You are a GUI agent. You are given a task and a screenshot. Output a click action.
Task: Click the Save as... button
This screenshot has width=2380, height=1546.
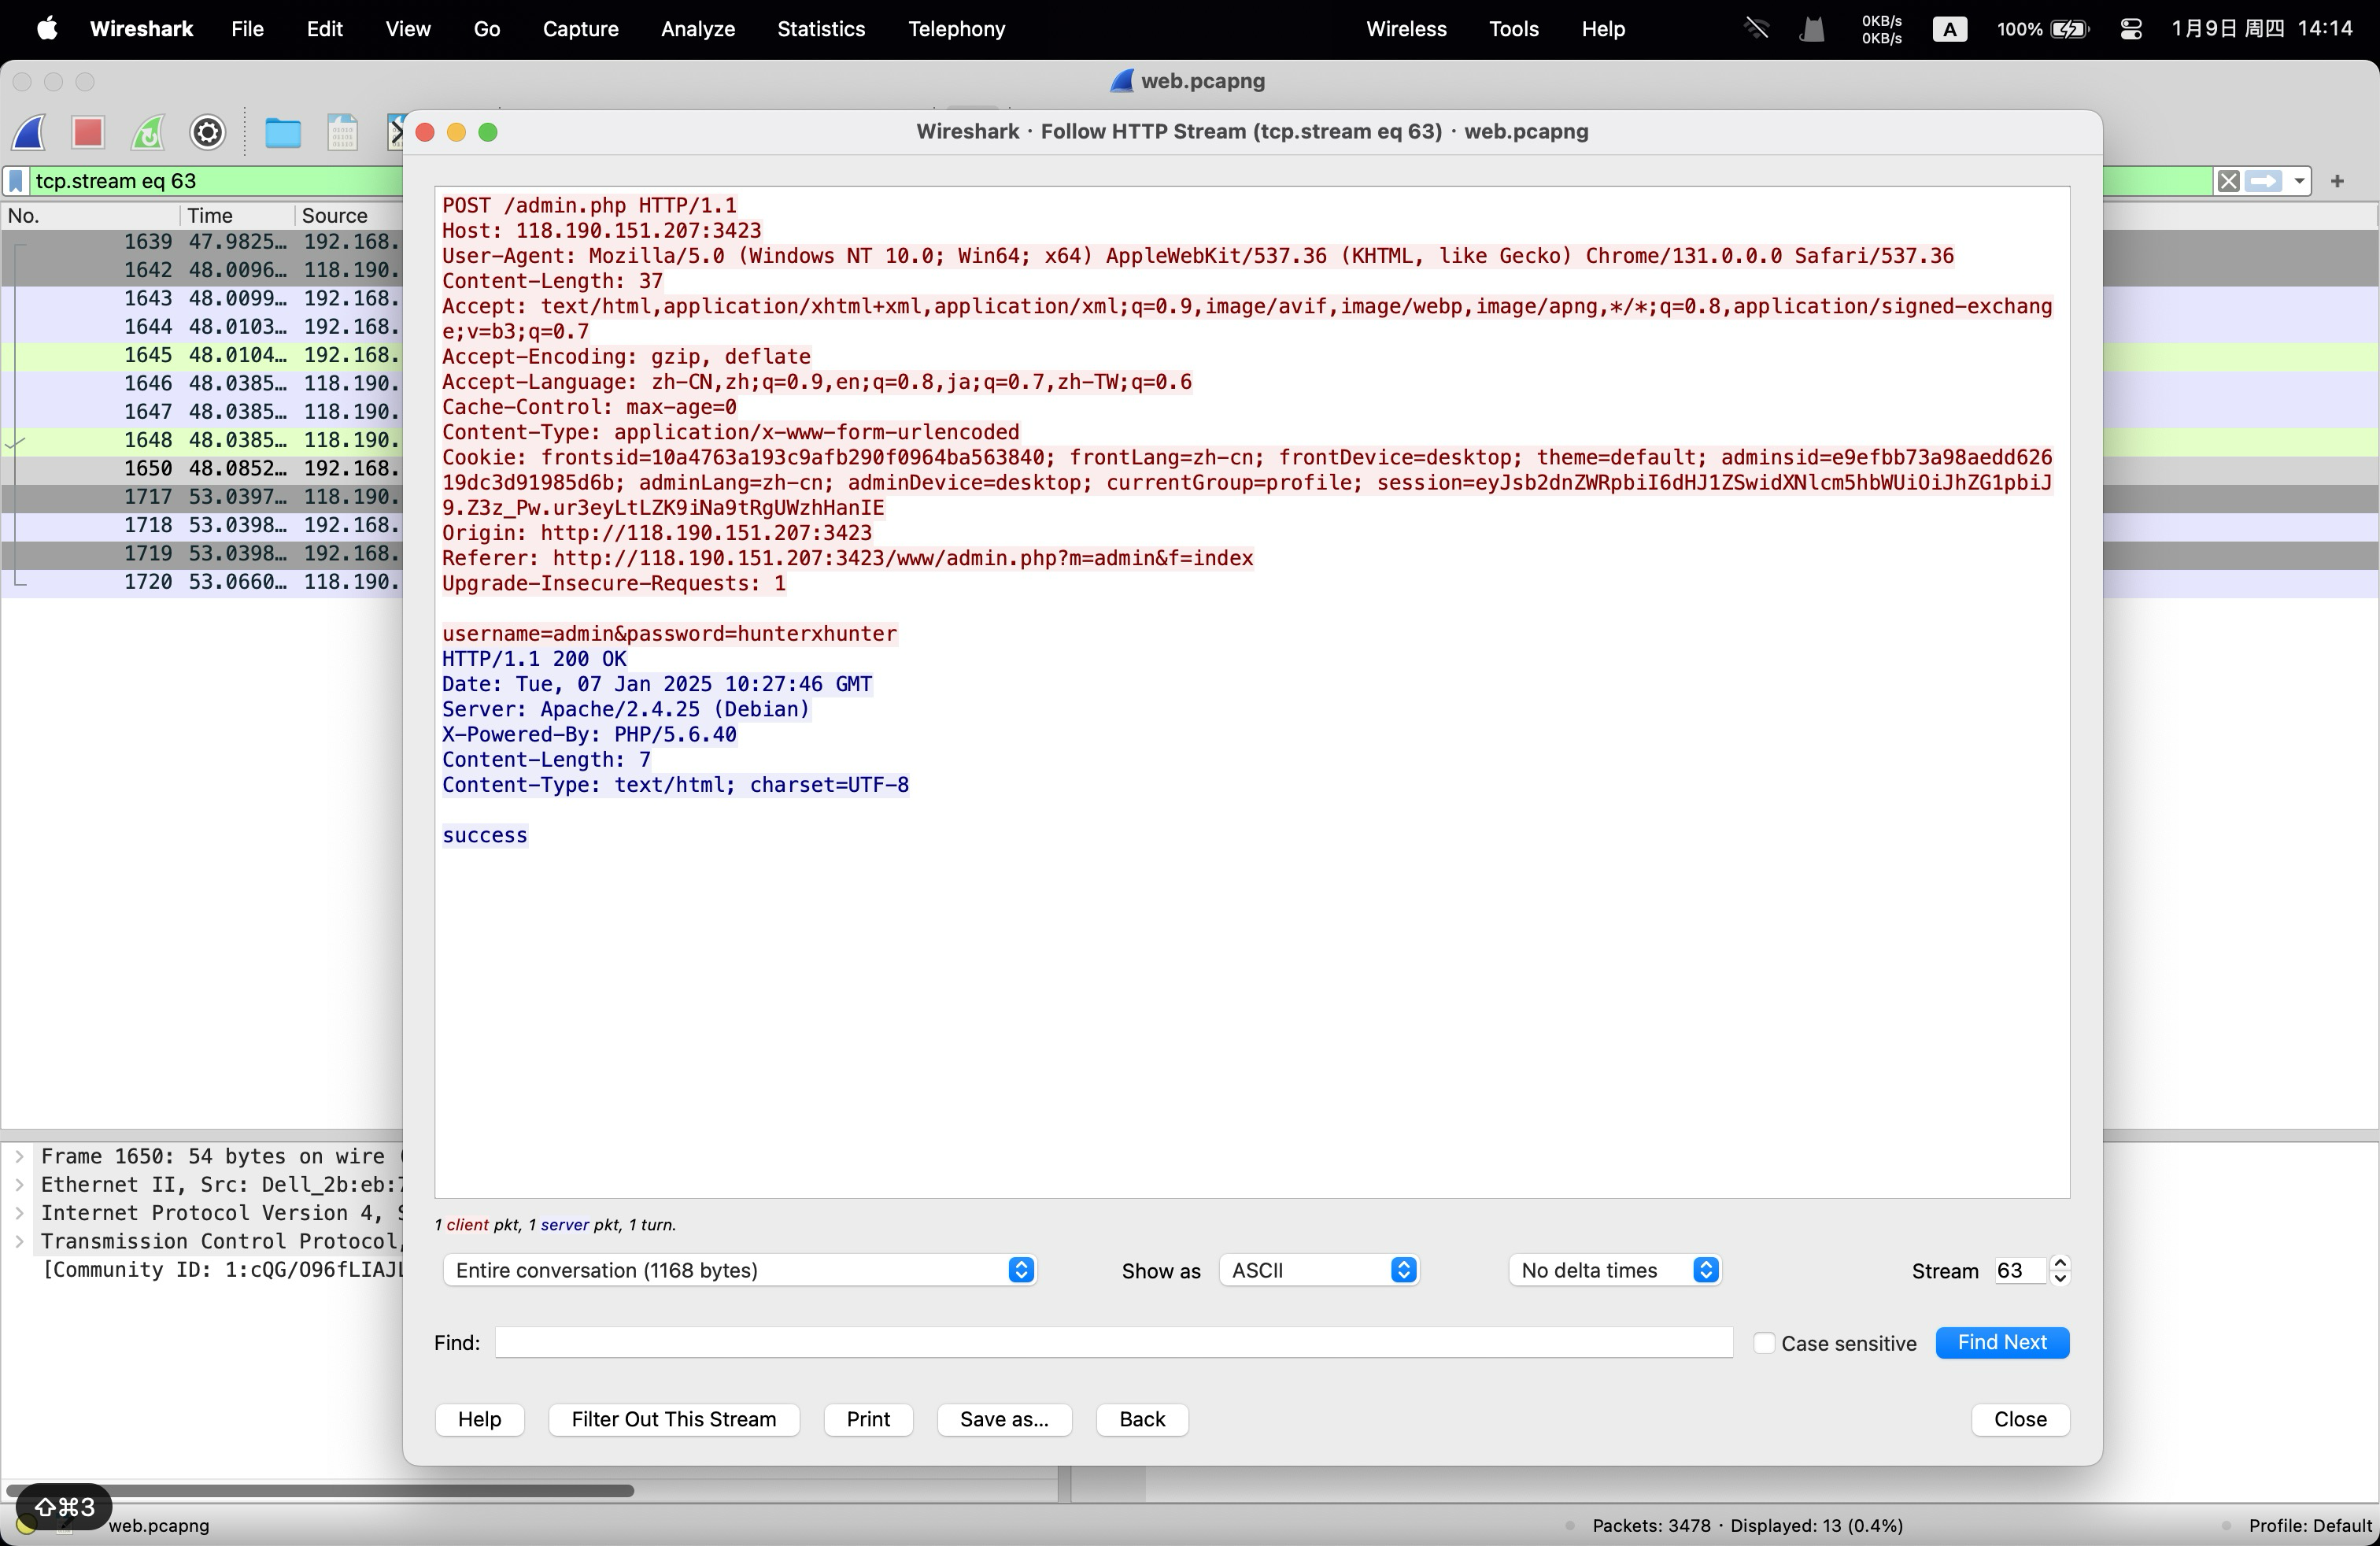[1004, 1419]
